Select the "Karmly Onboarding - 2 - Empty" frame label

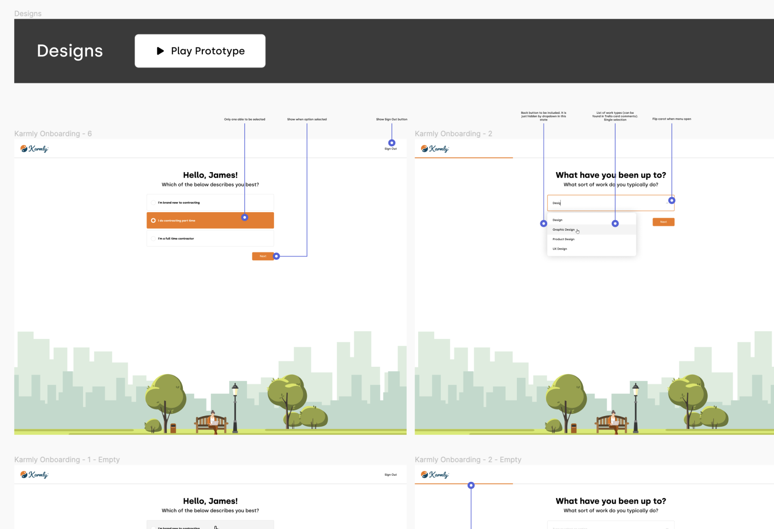pyautogui.click(x=468, y=460)
